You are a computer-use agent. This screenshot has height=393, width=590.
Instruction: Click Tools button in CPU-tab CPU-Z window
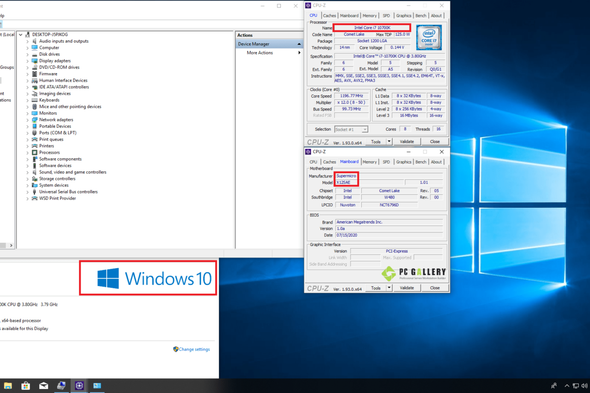376,141
